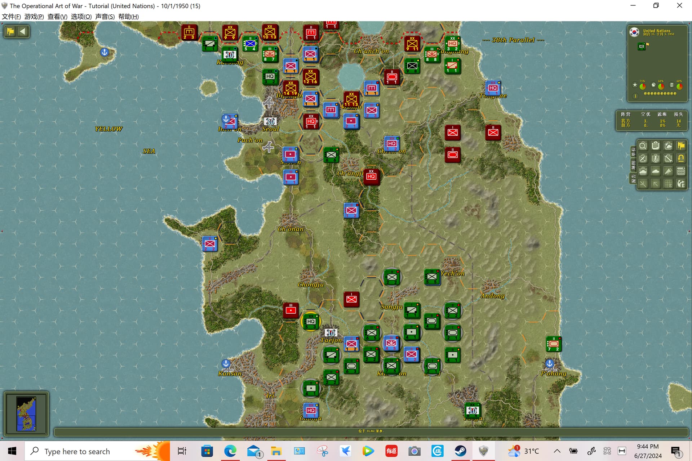Screen dimensions: 692x461
Task: Click the yellow undo arrow icon
Action: point(681,158)
